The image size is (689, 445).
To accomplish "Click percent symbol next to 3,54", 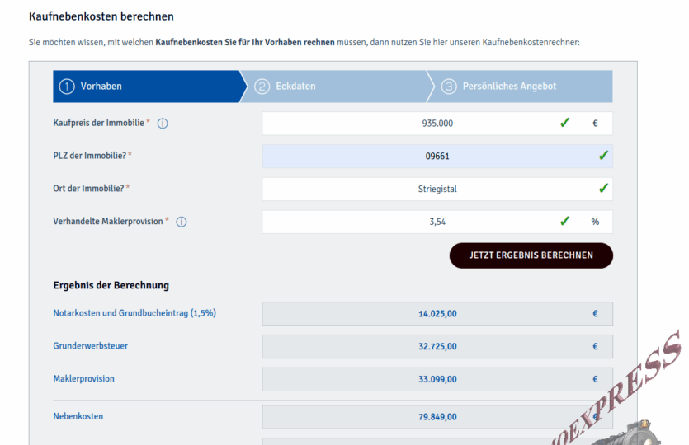I will pos(595,222).
